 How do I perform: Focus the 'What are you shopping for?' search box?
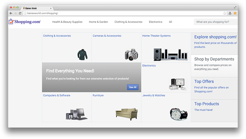click(215, 22)
